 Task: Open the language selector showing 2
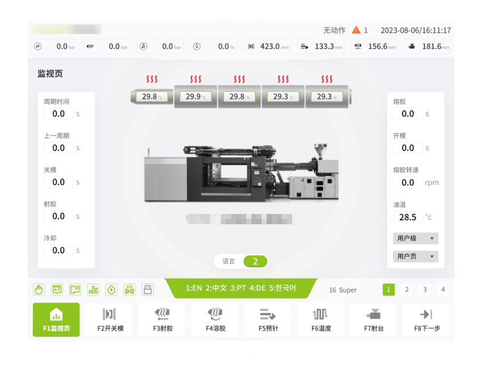[255, 262]
